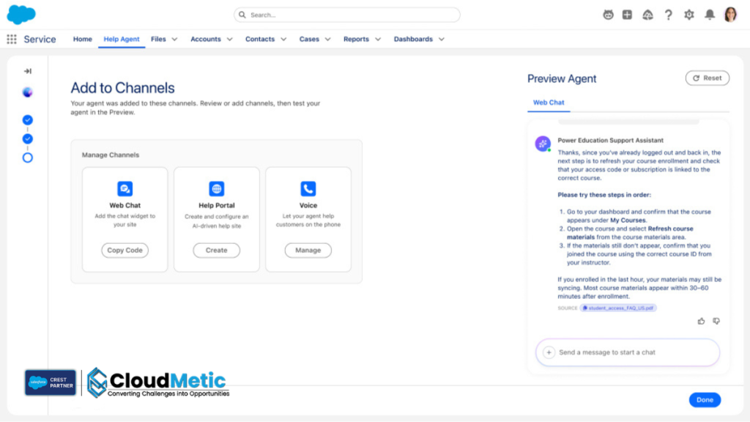750x422 pixels.
Task: Open the global create plus icon
Action: (627, 15)
